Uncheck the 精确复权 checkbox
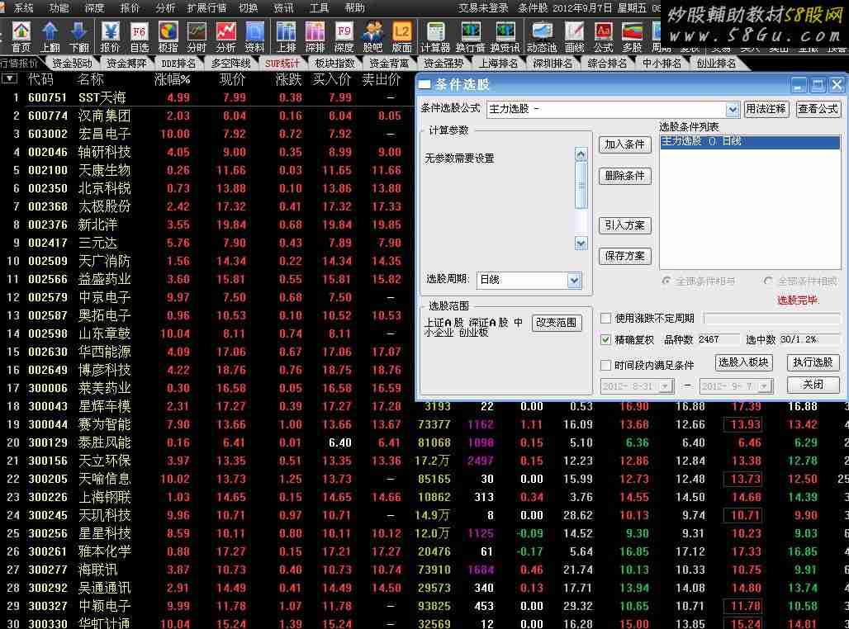The image size is (849, 629). click(606, 340)
